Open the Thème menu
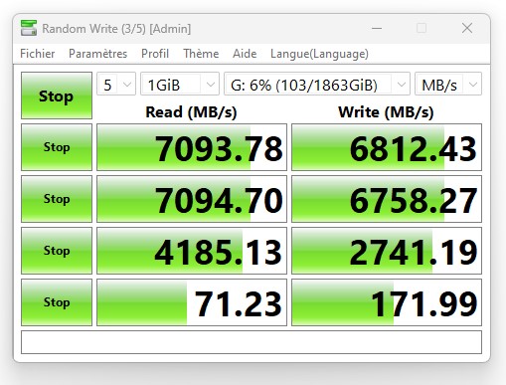Image resolution: width=506 pixels, height=385 pixels. (x=201, y=54)
